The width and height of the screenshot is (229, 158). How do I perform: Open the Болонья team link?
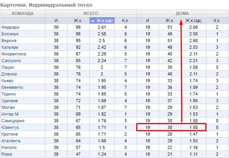10,34
